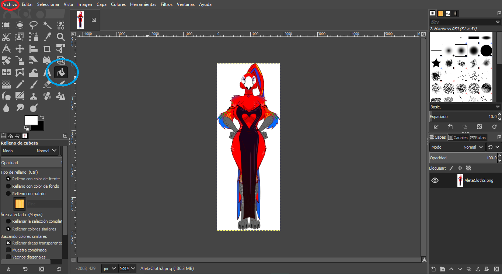Image resolution: width=502 pixels, height=274 pixels.
Task: Select the Fuzzy Select magic wand
Action: [47, 25]
